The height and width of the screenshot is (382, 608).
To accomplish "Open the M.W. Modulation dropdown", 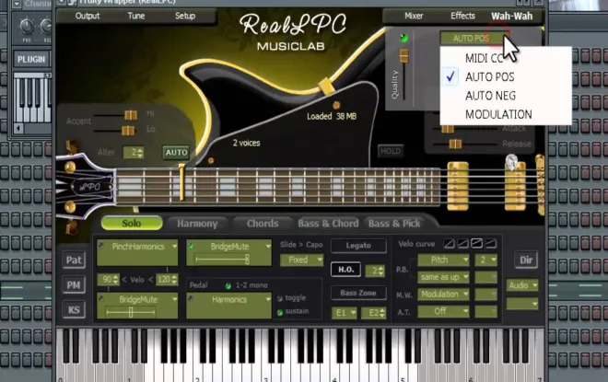I will (x=443, y=294).
